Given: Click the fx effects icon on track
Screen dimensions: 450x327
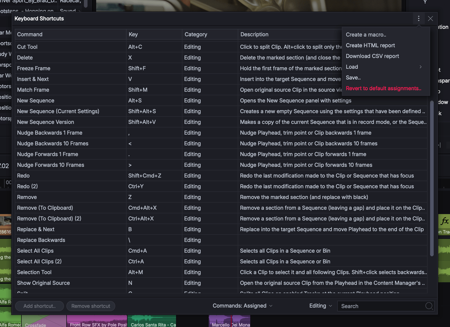Looking at the screenshot, I should (444, 221).
